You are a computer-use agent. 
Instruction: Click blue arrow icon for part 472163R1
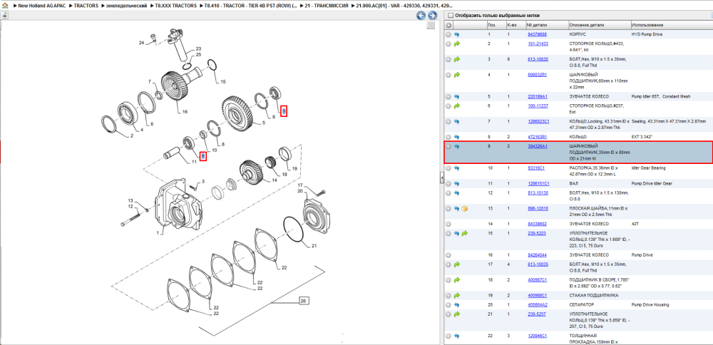(457, 137)
